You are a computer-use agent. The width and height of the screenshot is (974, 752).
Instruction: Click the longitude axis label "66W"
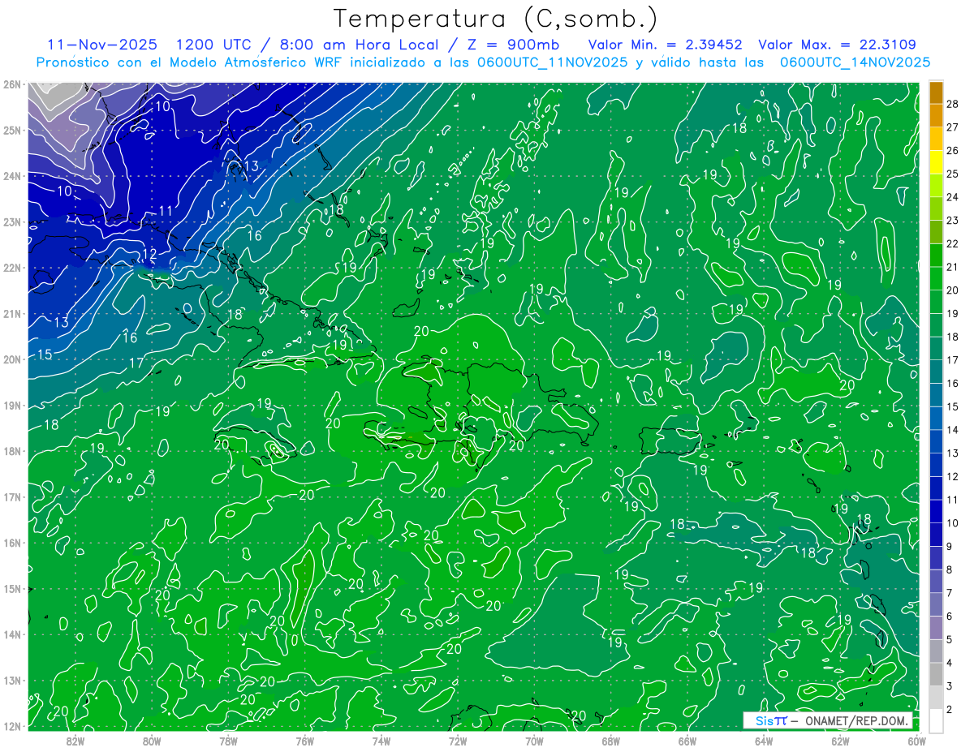pyautogui.click(x=687, y=741)
